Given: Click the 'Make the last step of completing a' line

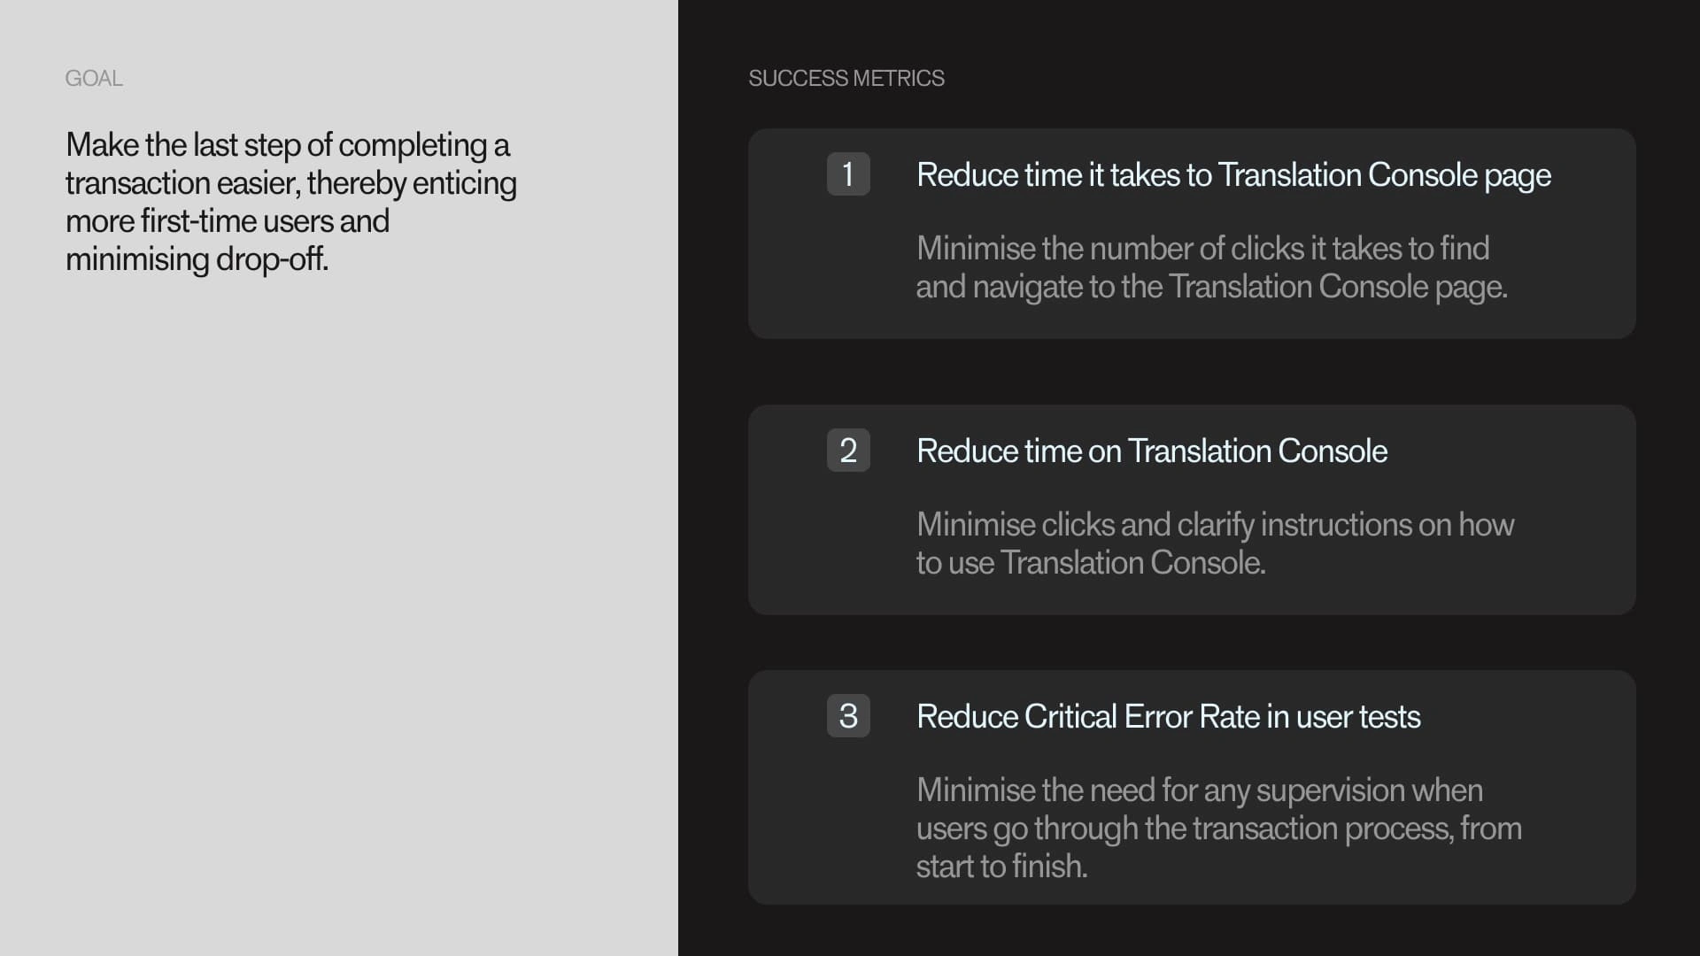Looking at the screenshot, I should [x=287, y=145].
